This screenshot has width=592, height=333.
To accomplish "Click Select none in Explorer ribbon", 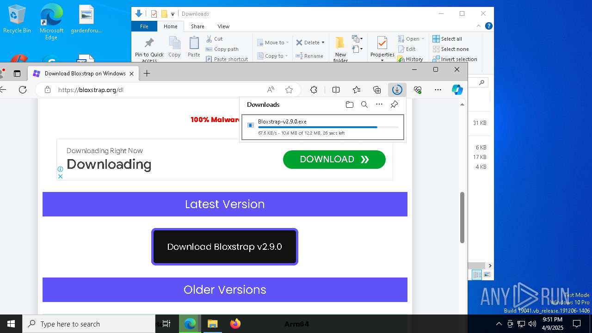I will tap(451, 49).
